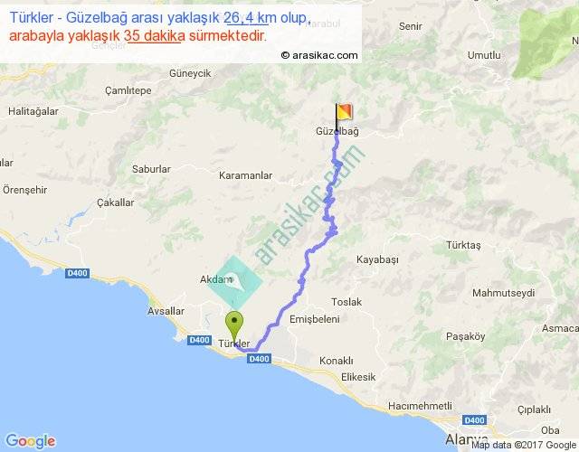The height and width of the screenshot is (452, 579).
Task: Click the Karamanlar place label
Action: pyautogui.click(x=245, y=175)
